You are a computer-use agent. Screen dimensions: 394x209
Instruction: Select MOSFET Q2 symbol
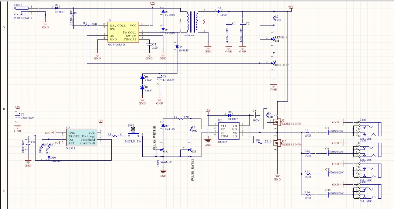tap(276, 145)
